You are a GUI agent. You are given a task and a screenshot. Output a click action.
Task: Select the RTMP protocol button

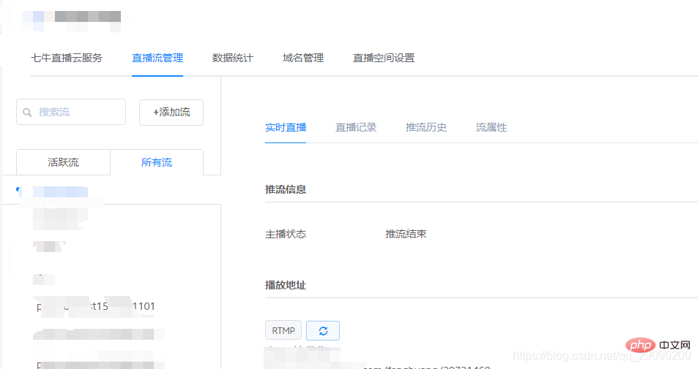point(283,330)
